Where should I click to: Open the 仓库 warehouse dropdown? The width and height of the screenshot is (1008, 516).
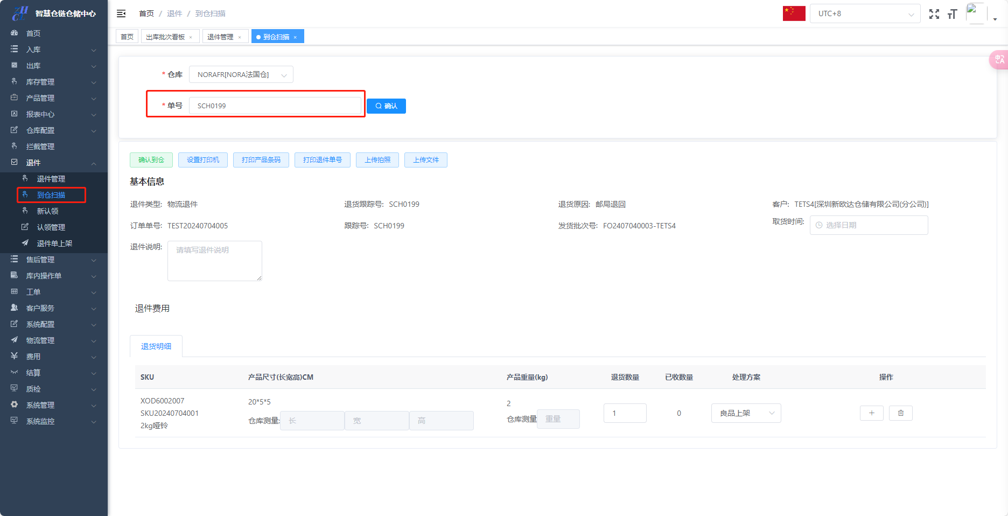(x=241, y=75)
